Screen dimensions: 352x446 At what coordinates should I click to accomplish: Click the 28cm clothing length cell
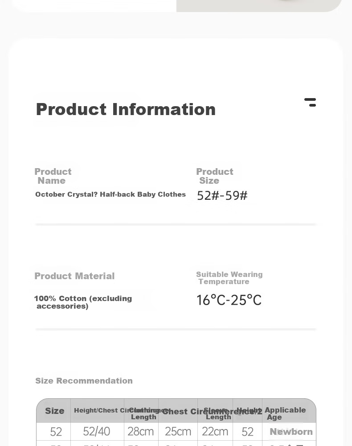click(x=141, y=431)
